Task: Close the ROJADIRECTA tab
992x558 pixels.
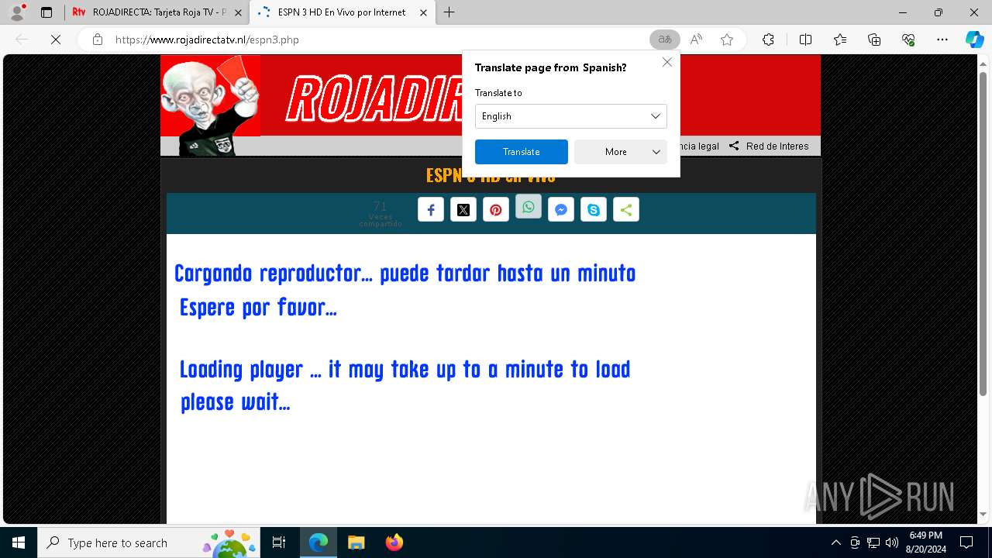Action: [x=238, y=12]
